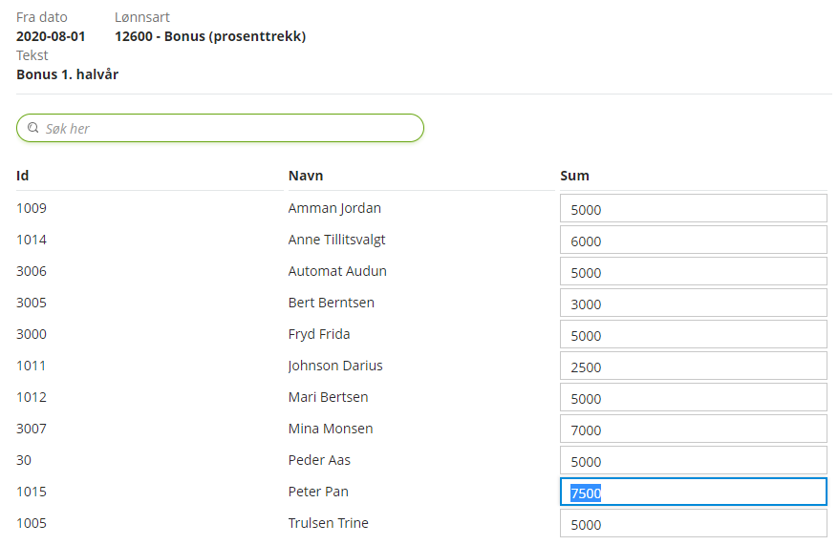Click Sum field for Fryd Frida
This screenshot has height=545, width=838.
pyautogui.click(x=693, y=335)
